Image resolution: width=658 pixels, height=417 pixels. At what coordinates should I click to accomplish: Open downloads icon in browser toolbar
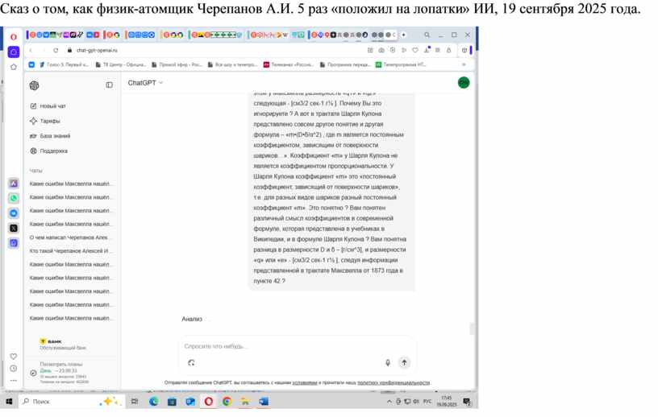coord(427,50)
